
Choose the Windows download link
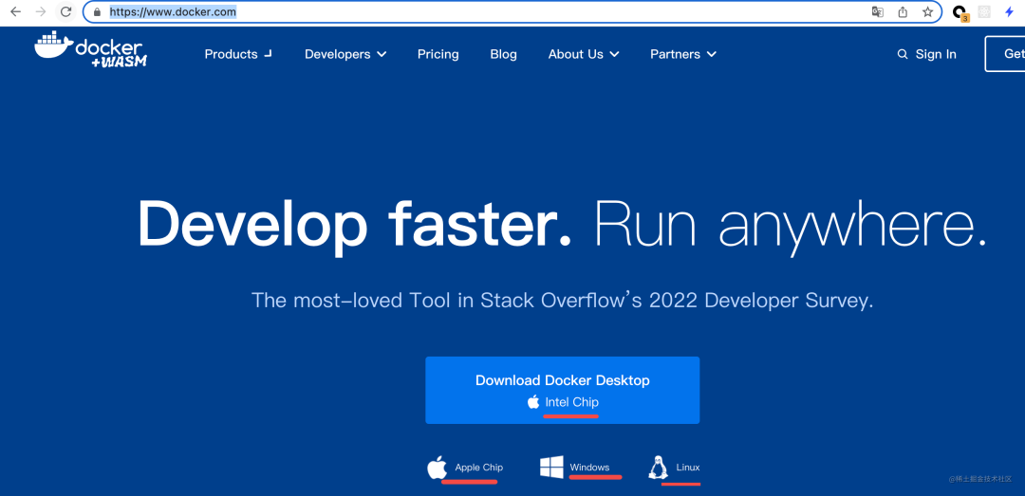coord(589,468)
